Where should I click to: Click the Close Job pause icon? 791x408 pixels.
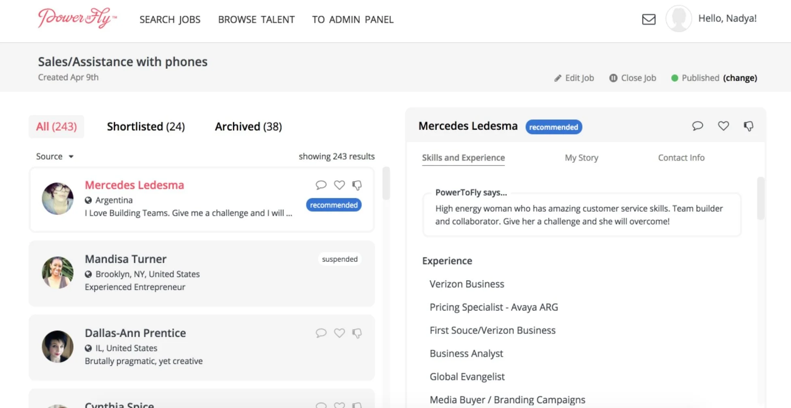(x=613, y=78)
